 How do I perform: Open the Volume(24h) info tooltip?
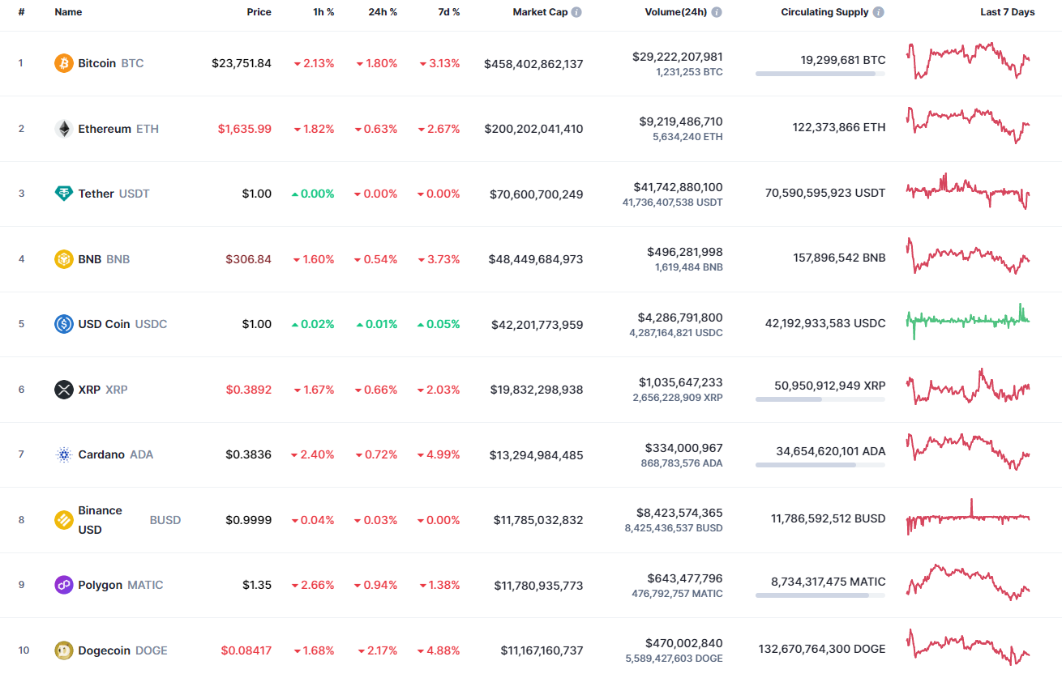coord(715,11)
